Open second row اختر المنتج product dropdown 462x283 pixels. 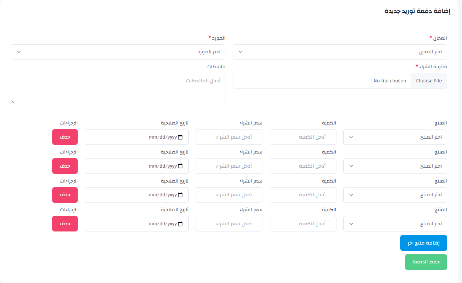[395, 166]
